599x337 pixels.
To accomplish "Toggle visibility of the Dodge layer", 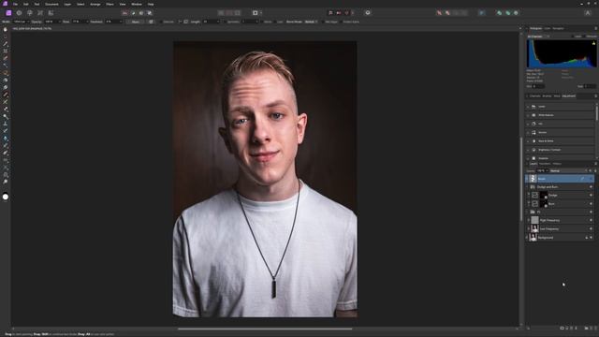I will [591, 196].
